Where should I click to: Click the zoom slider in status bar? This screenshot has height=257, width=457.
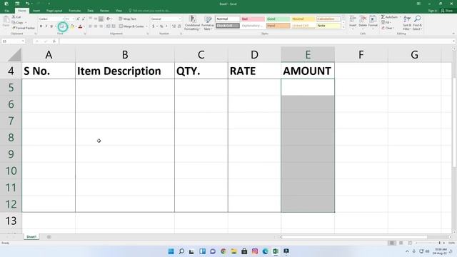[x=430, y=243]
